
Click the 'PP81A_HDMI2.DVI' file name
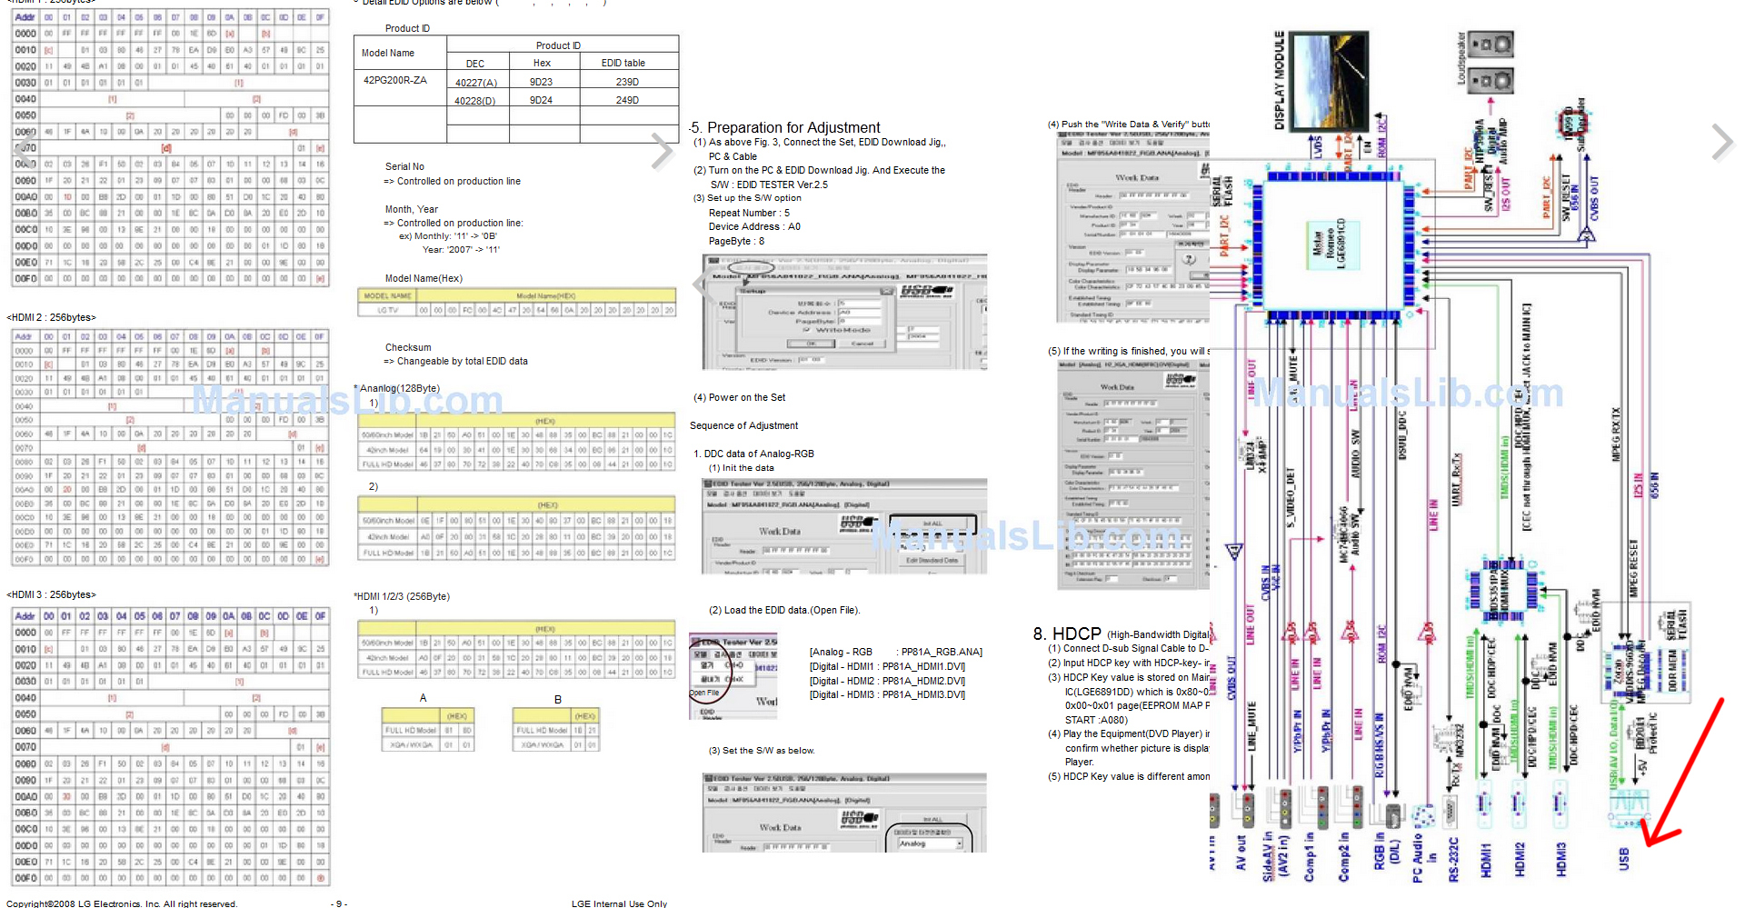[923, 681]
